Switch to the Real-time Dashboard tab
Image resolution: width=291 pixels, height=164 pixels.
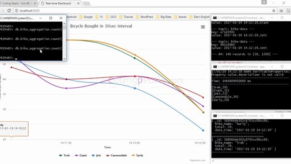59,3
